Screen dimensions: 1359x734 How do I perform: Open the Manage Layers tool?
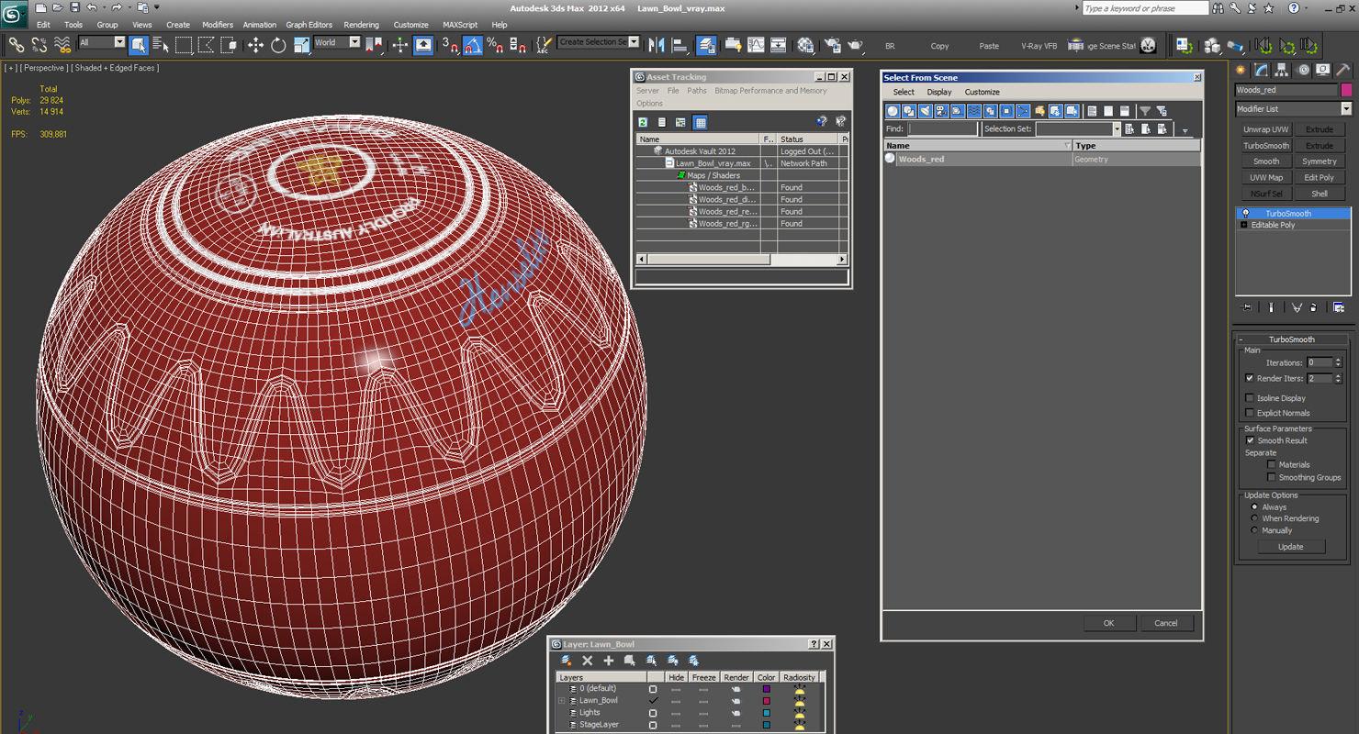(706, 45)
